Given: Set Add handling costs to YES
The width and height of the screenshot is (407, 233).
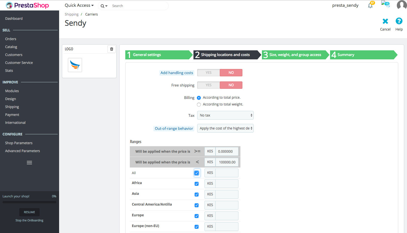Looking at the screenshot, I should coord(208,73).
